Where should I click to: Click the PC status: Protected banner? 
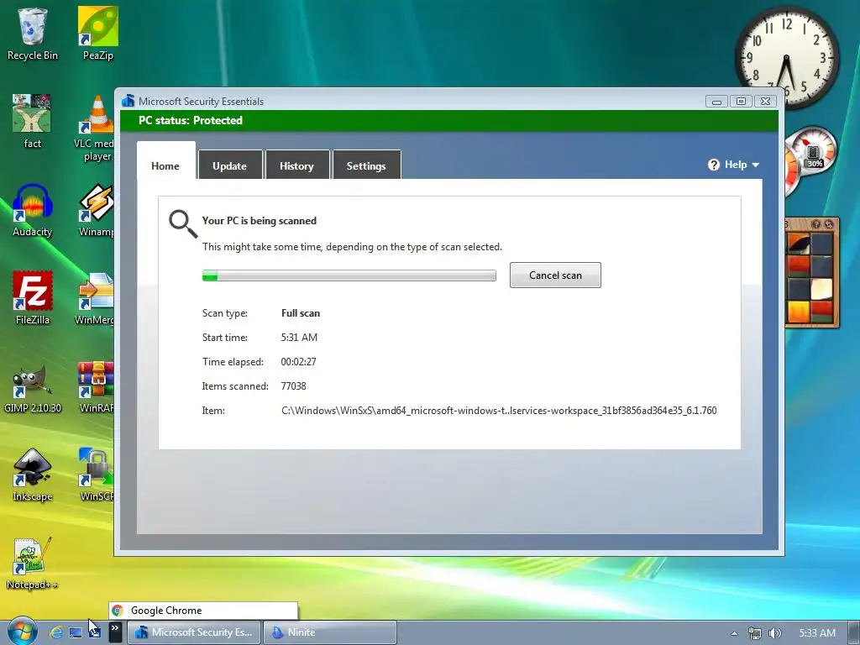point(449,121)
